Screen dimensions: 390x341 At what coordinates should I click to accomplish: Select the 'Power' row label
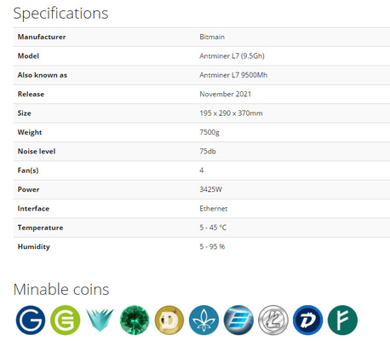pyautogui.click(x=28, y=189)
